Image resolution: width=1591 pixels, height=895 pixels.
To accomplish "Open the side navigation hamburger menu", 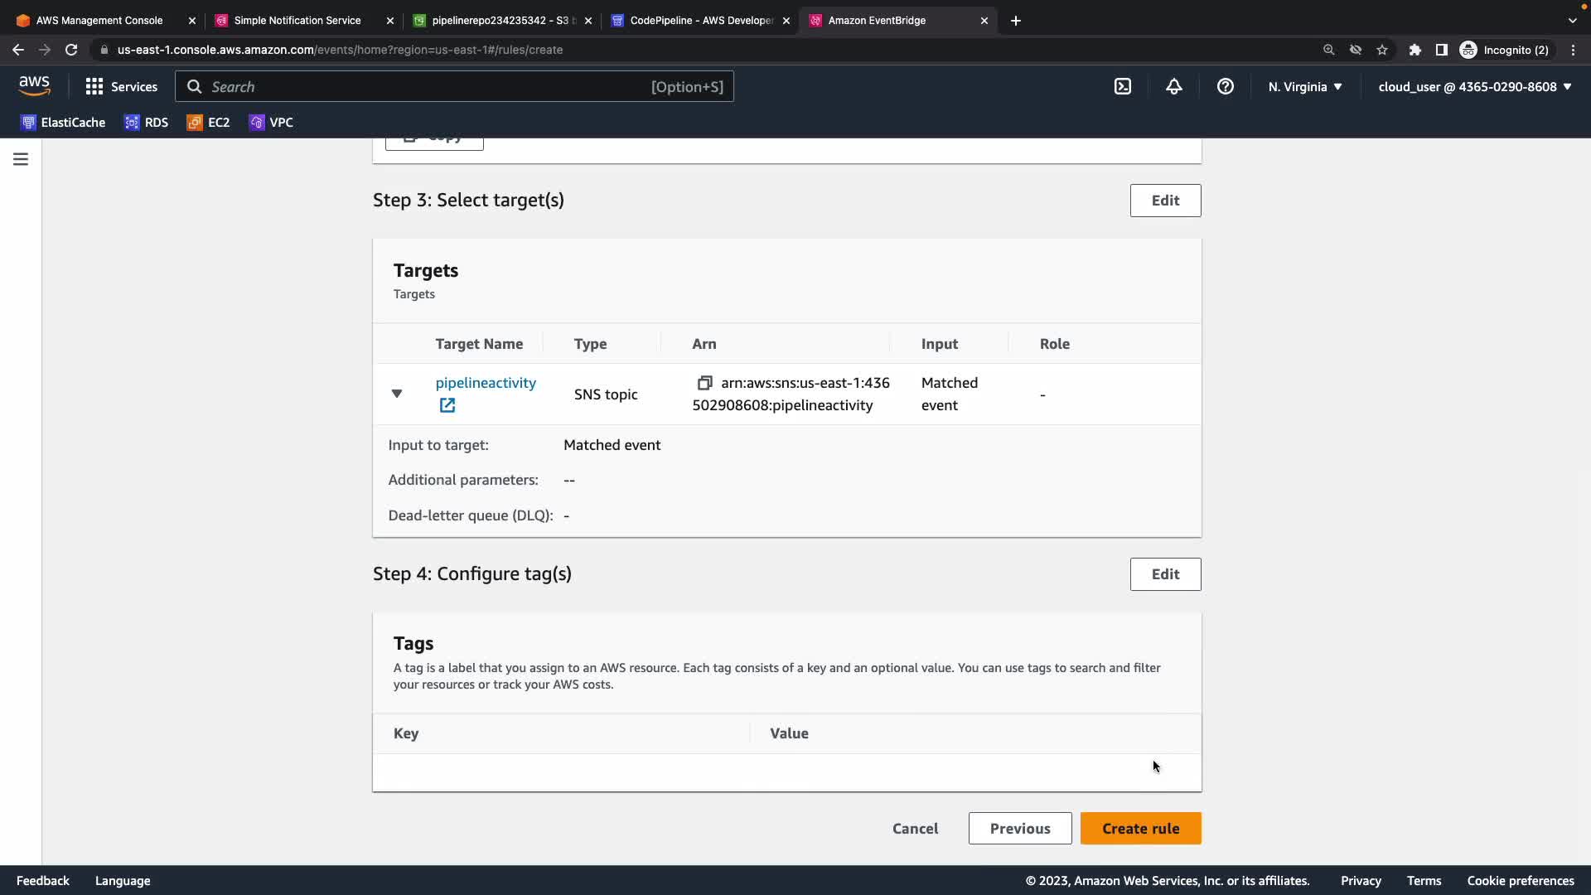I will [21, 159].
